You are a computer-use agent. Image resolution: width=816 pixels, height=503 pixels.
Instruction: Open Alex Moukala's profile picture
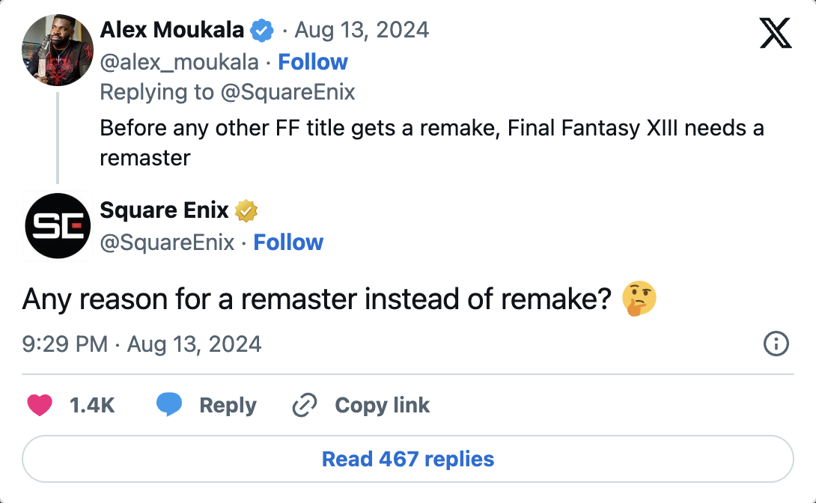coord(58,50)
